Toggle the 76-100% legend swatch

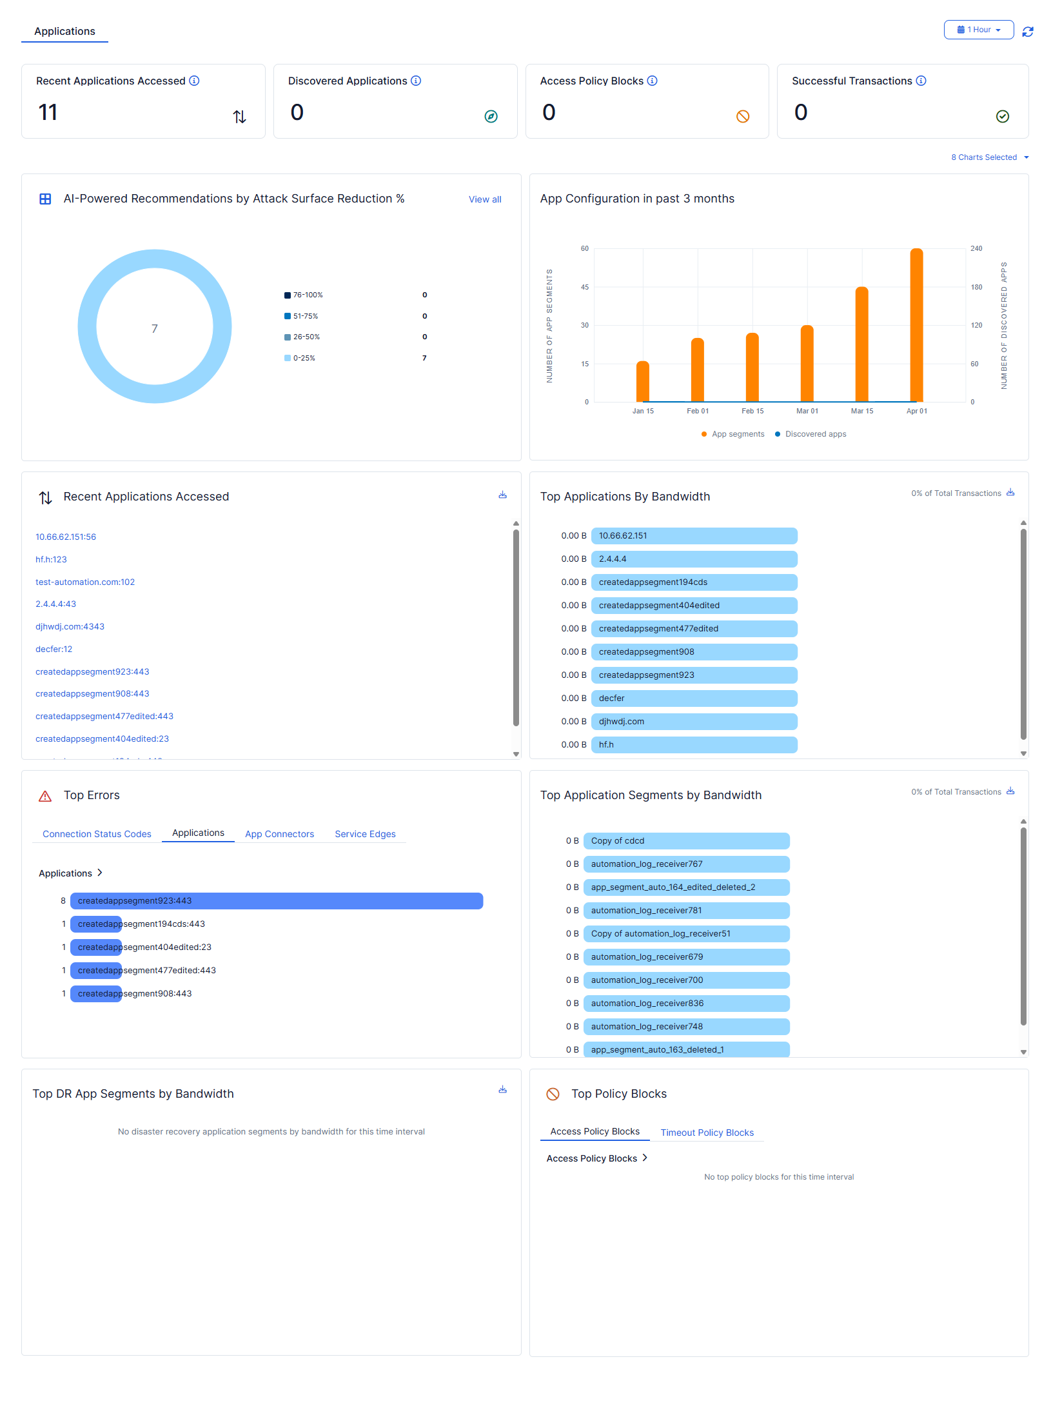288,295
